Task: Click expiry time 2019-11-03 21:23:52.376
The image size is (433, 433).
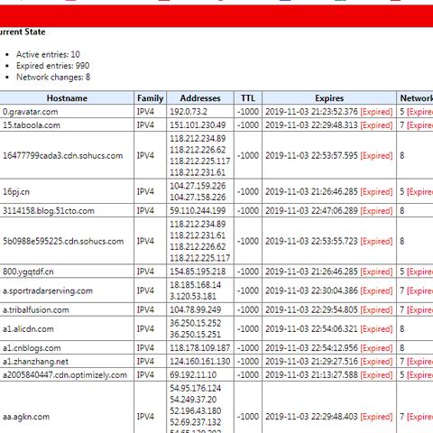Action: click(311, 112)
